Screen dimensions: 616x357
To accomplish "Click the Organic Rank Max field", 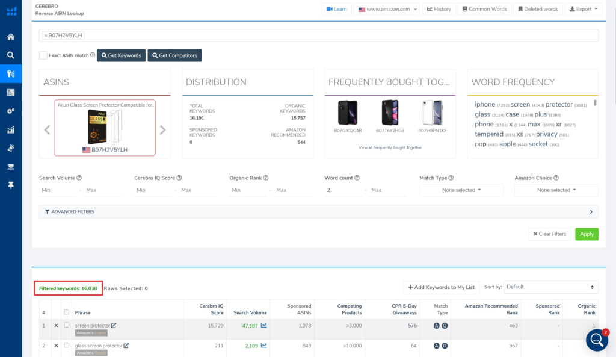I will pos(293,190).
